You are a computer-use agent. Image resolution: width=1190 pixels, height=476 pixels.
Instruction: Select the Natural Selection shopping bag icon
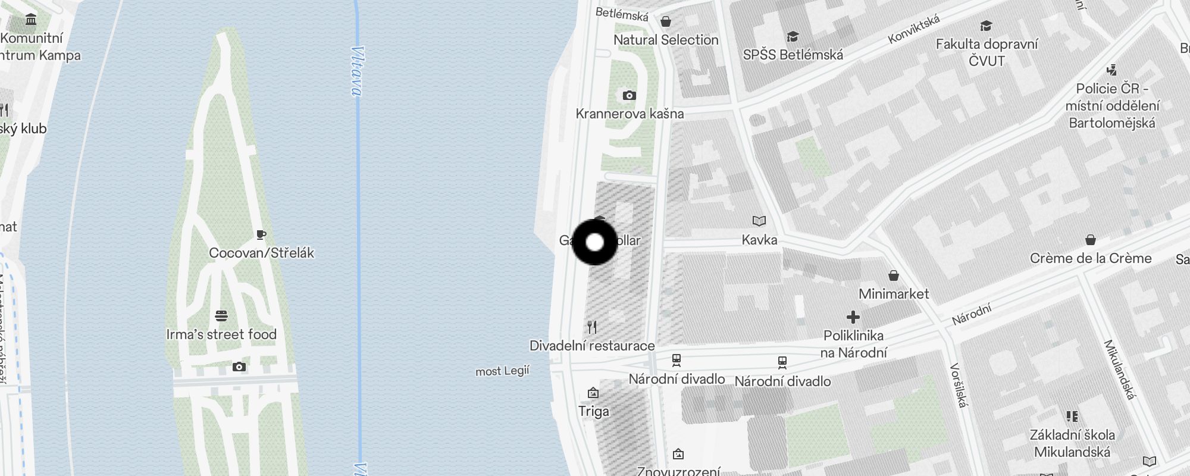click(666, 21)
